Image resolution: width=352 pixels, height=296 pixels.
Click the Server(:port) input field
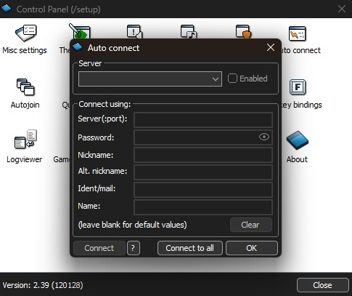[203, 119]
